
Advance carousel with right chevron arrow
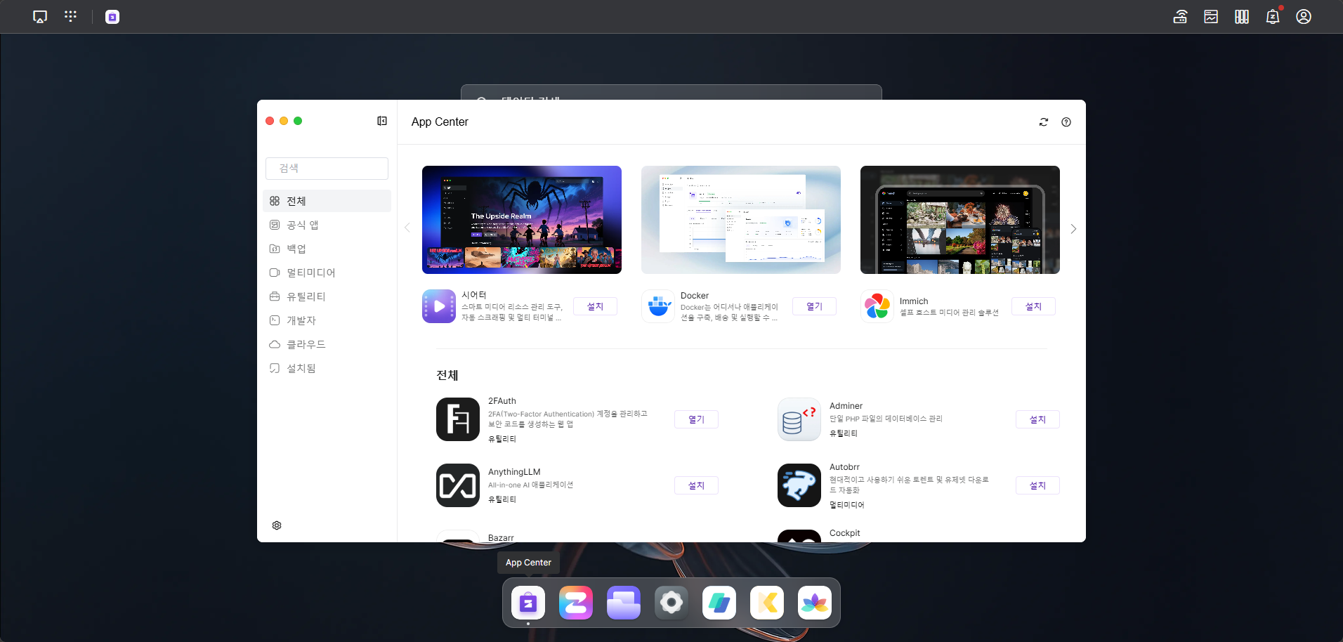click(1073, 229)
